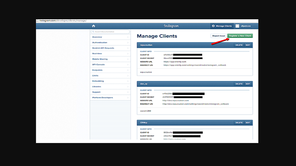Open the https://app.smintly.com website URL
This screenshot has height=166, width=296.
(175, 62)
